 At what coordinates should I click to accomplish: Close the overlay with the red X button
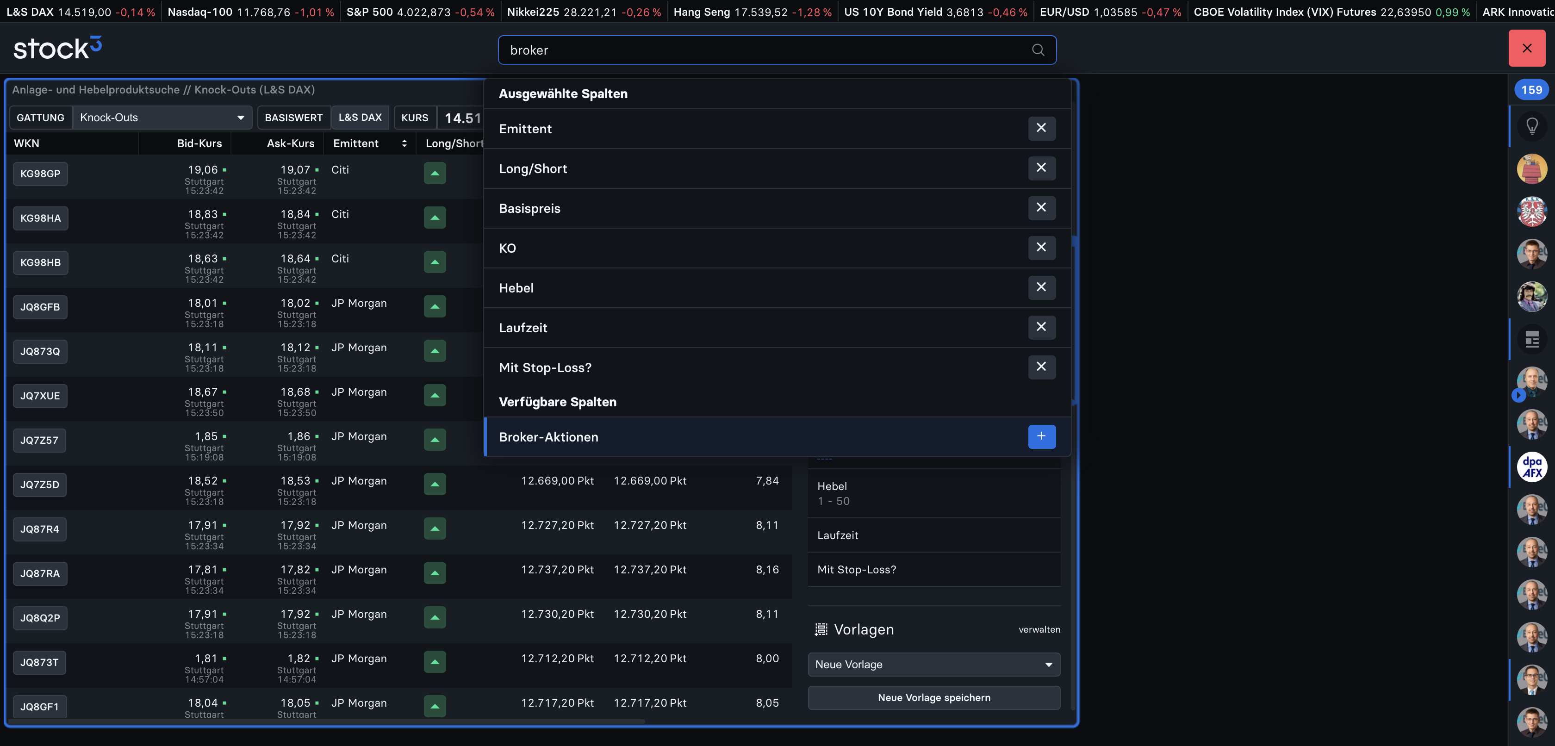pyautogui.click(x=1527, y=48)
